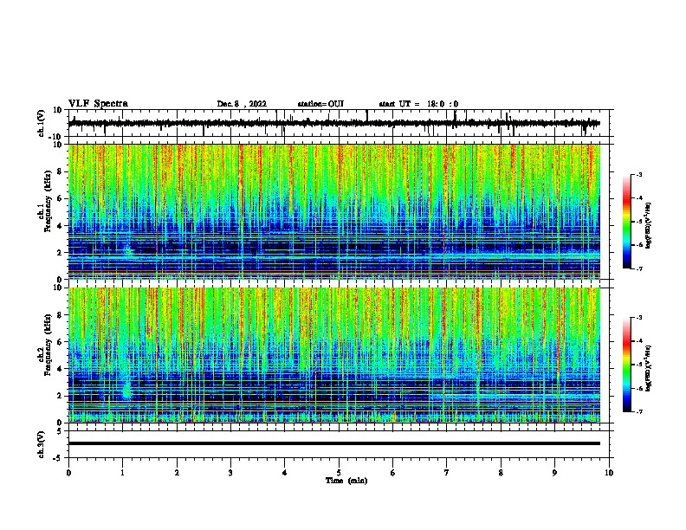The height and width of the screenshot is (530, 686).
Task: Click the "-10" tick on ch.1(V) axis
Action: click(56, 137)
